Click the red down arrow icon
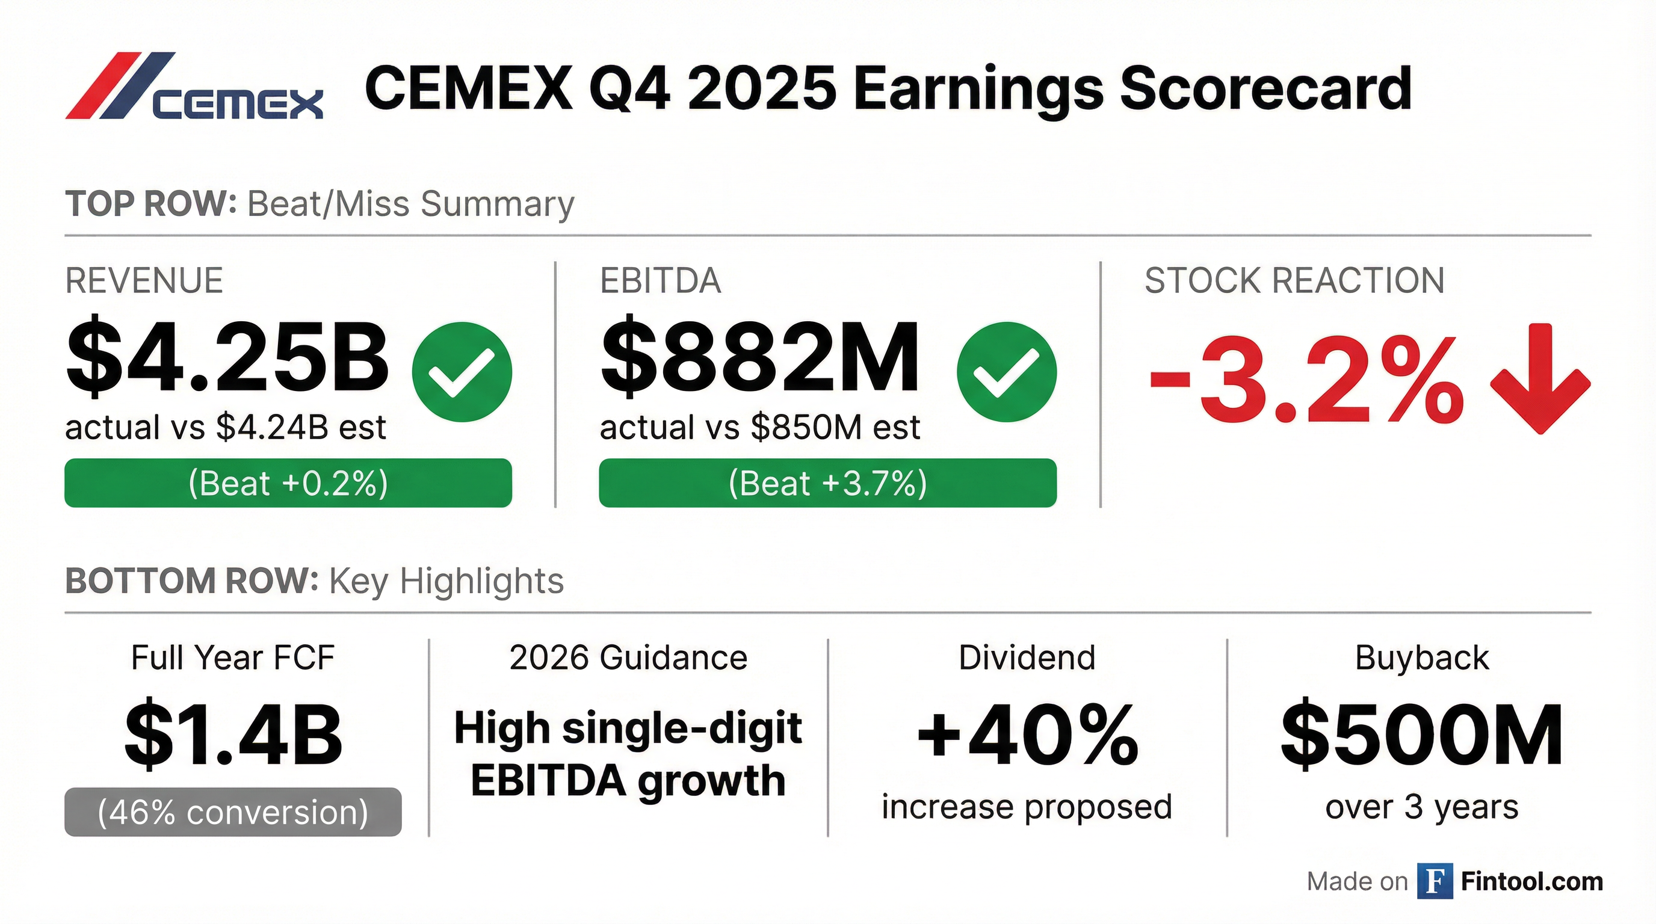The height and width of the screenshot is (924, 1656). click(x=1540, y=379)
